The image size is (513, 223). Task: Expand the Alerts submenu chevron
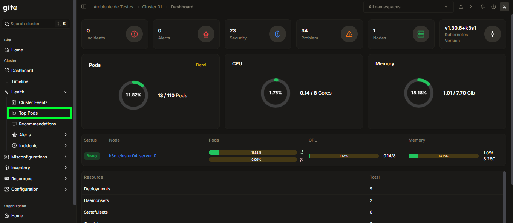(x=66, y=135)
